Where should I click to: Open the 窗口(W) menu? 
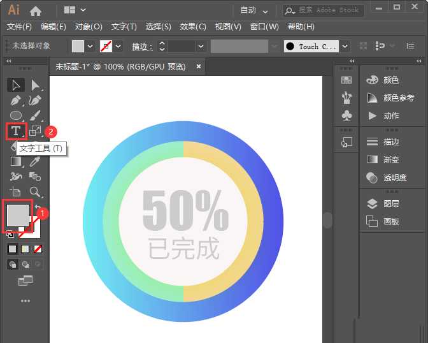[264, 27]
